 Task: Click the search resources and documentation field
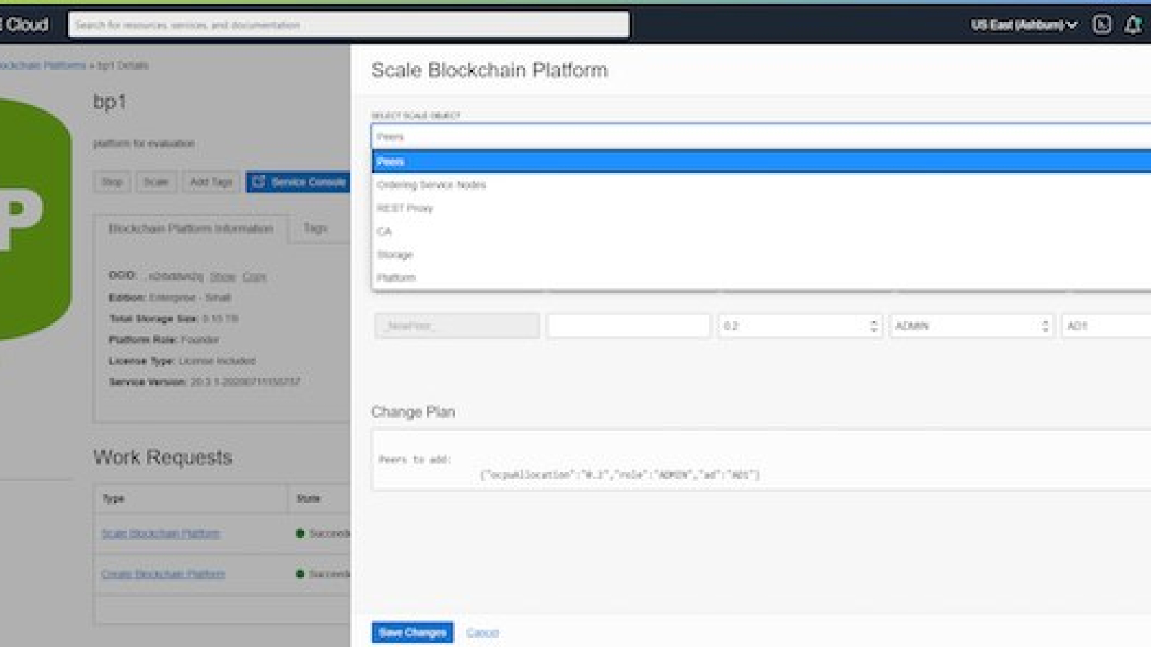coord(349,24)
